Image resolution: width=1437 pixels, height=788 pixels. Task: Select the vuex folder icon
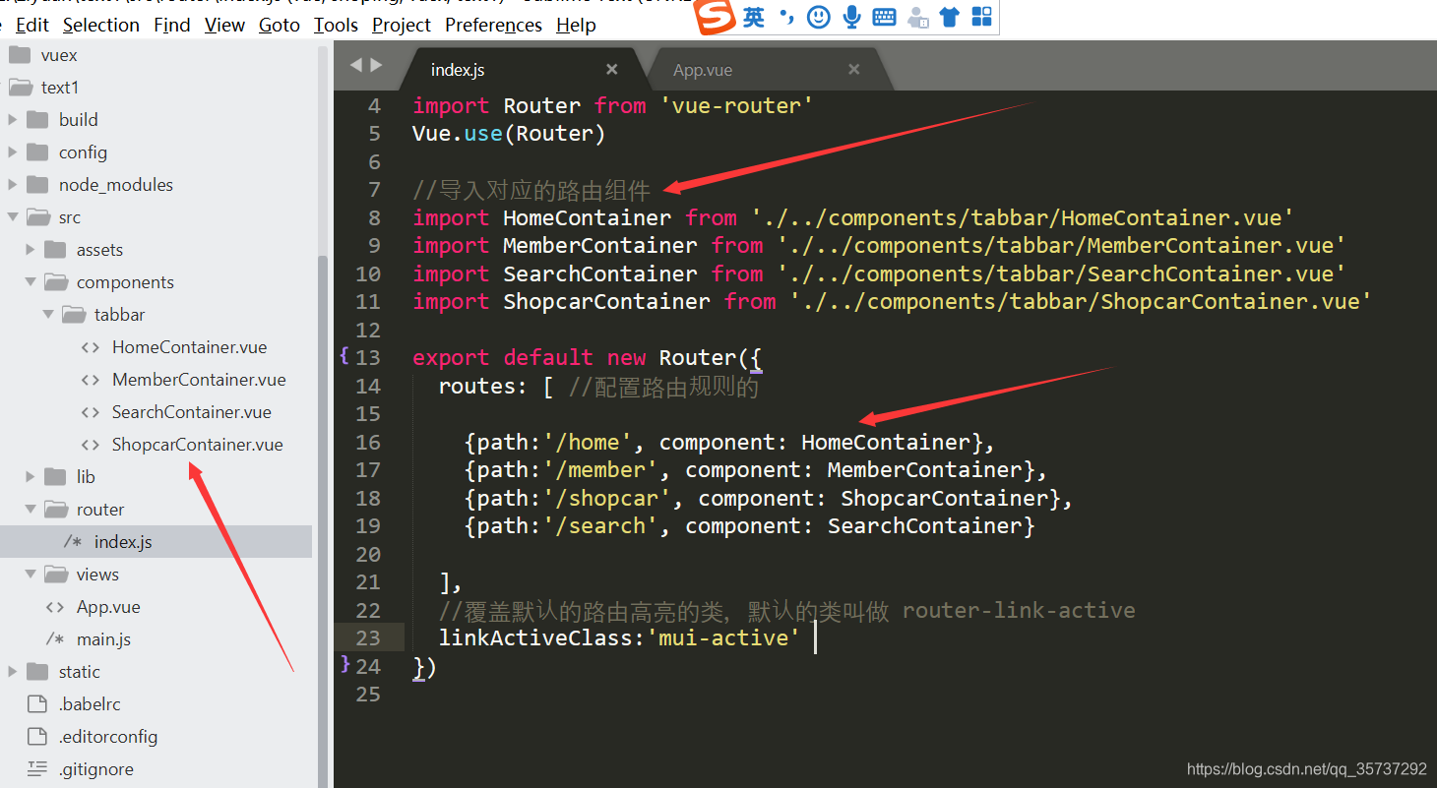[x=21, y=55]
